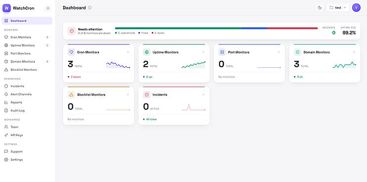Click the gear icon beside Settings
The width and height of the screenshot is (367, 182).
tap(6, 160)
